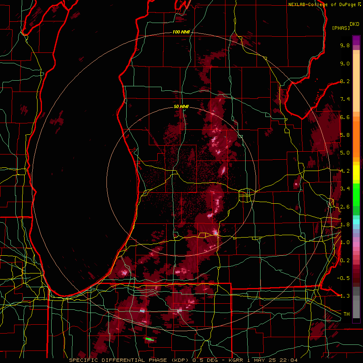Click the 1.0 legend value
Screen dimensions: 363x363
[x=345, y=242]
